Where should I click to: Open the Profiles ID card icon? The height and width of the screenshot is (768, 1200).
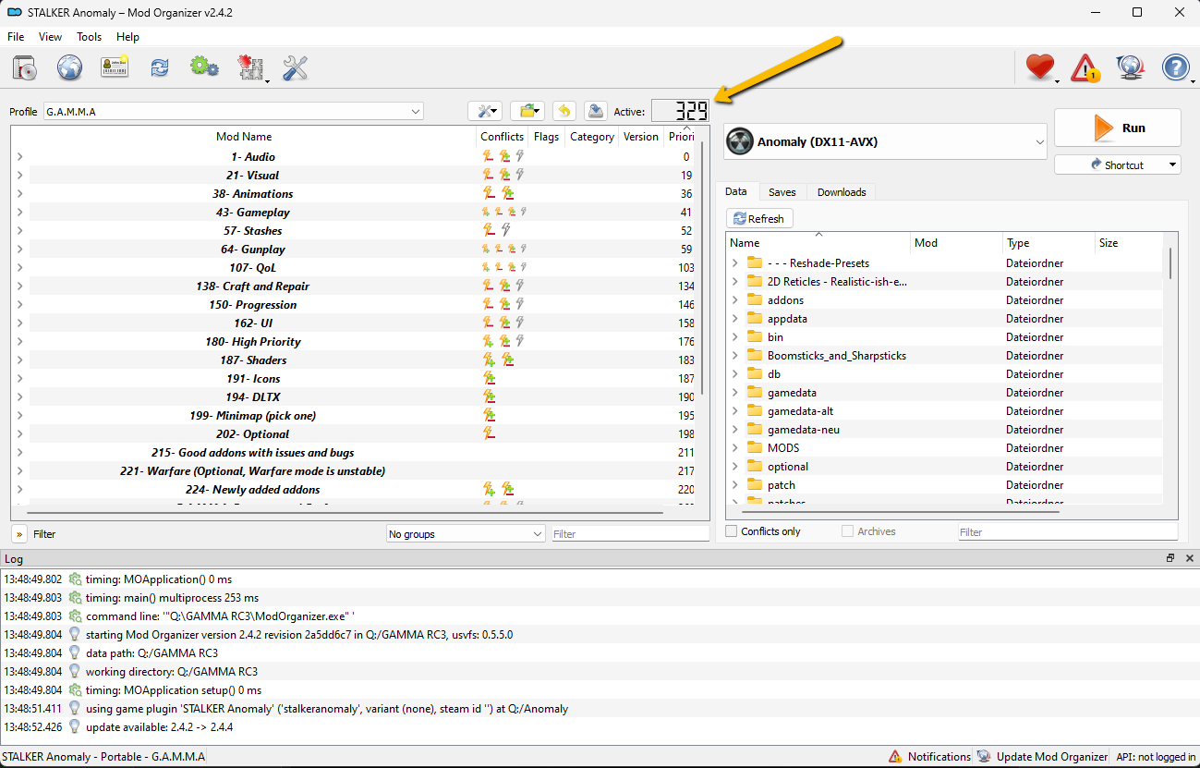coord(115,67)
